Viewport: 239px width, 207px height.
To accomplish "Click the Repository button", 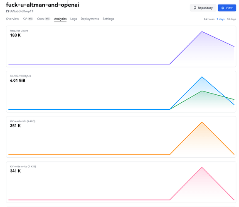I will (203, 8).
